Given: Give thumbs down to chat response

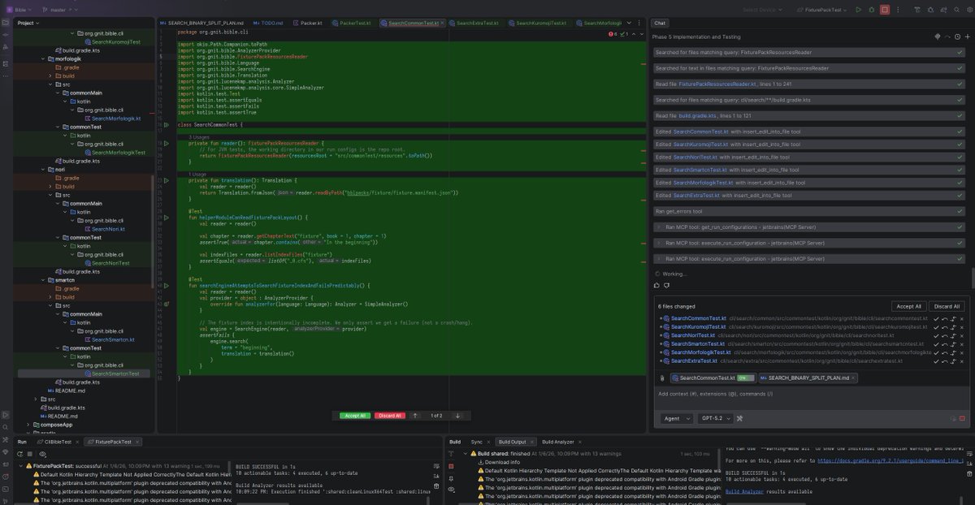Looking at the screenshot, I should (666, 285).
